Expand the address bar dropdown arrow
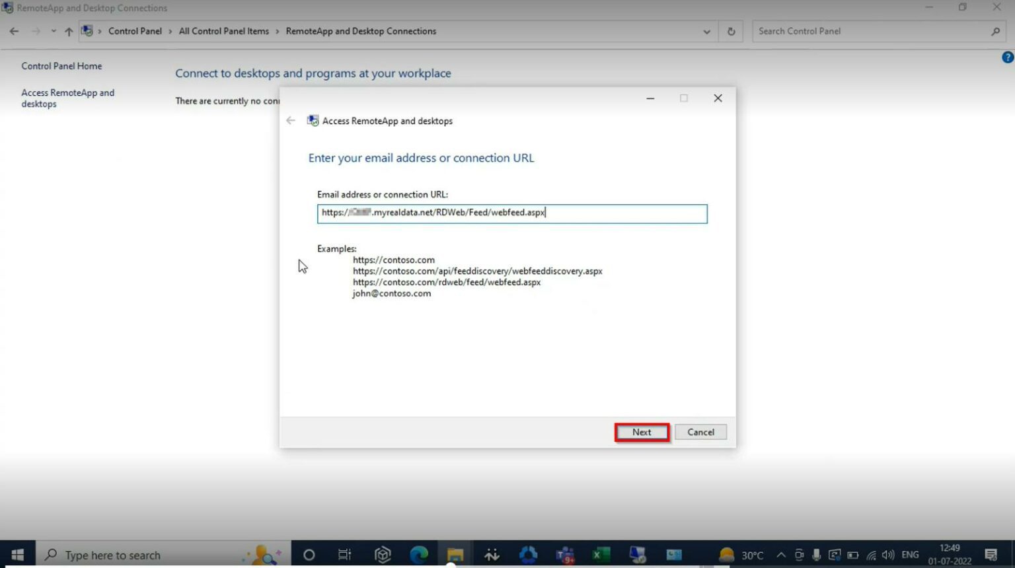 (706, 31)
